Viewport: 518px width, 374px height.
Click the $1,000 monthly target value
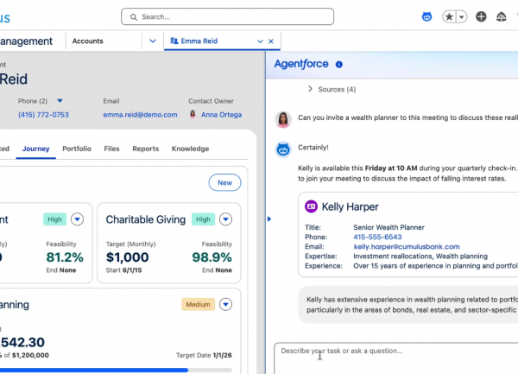[x=127, y=257]
